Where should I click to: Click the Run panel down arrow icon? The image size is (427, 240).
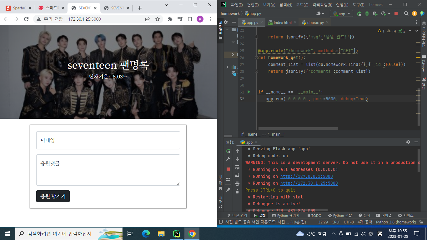[x=237, y=159]
